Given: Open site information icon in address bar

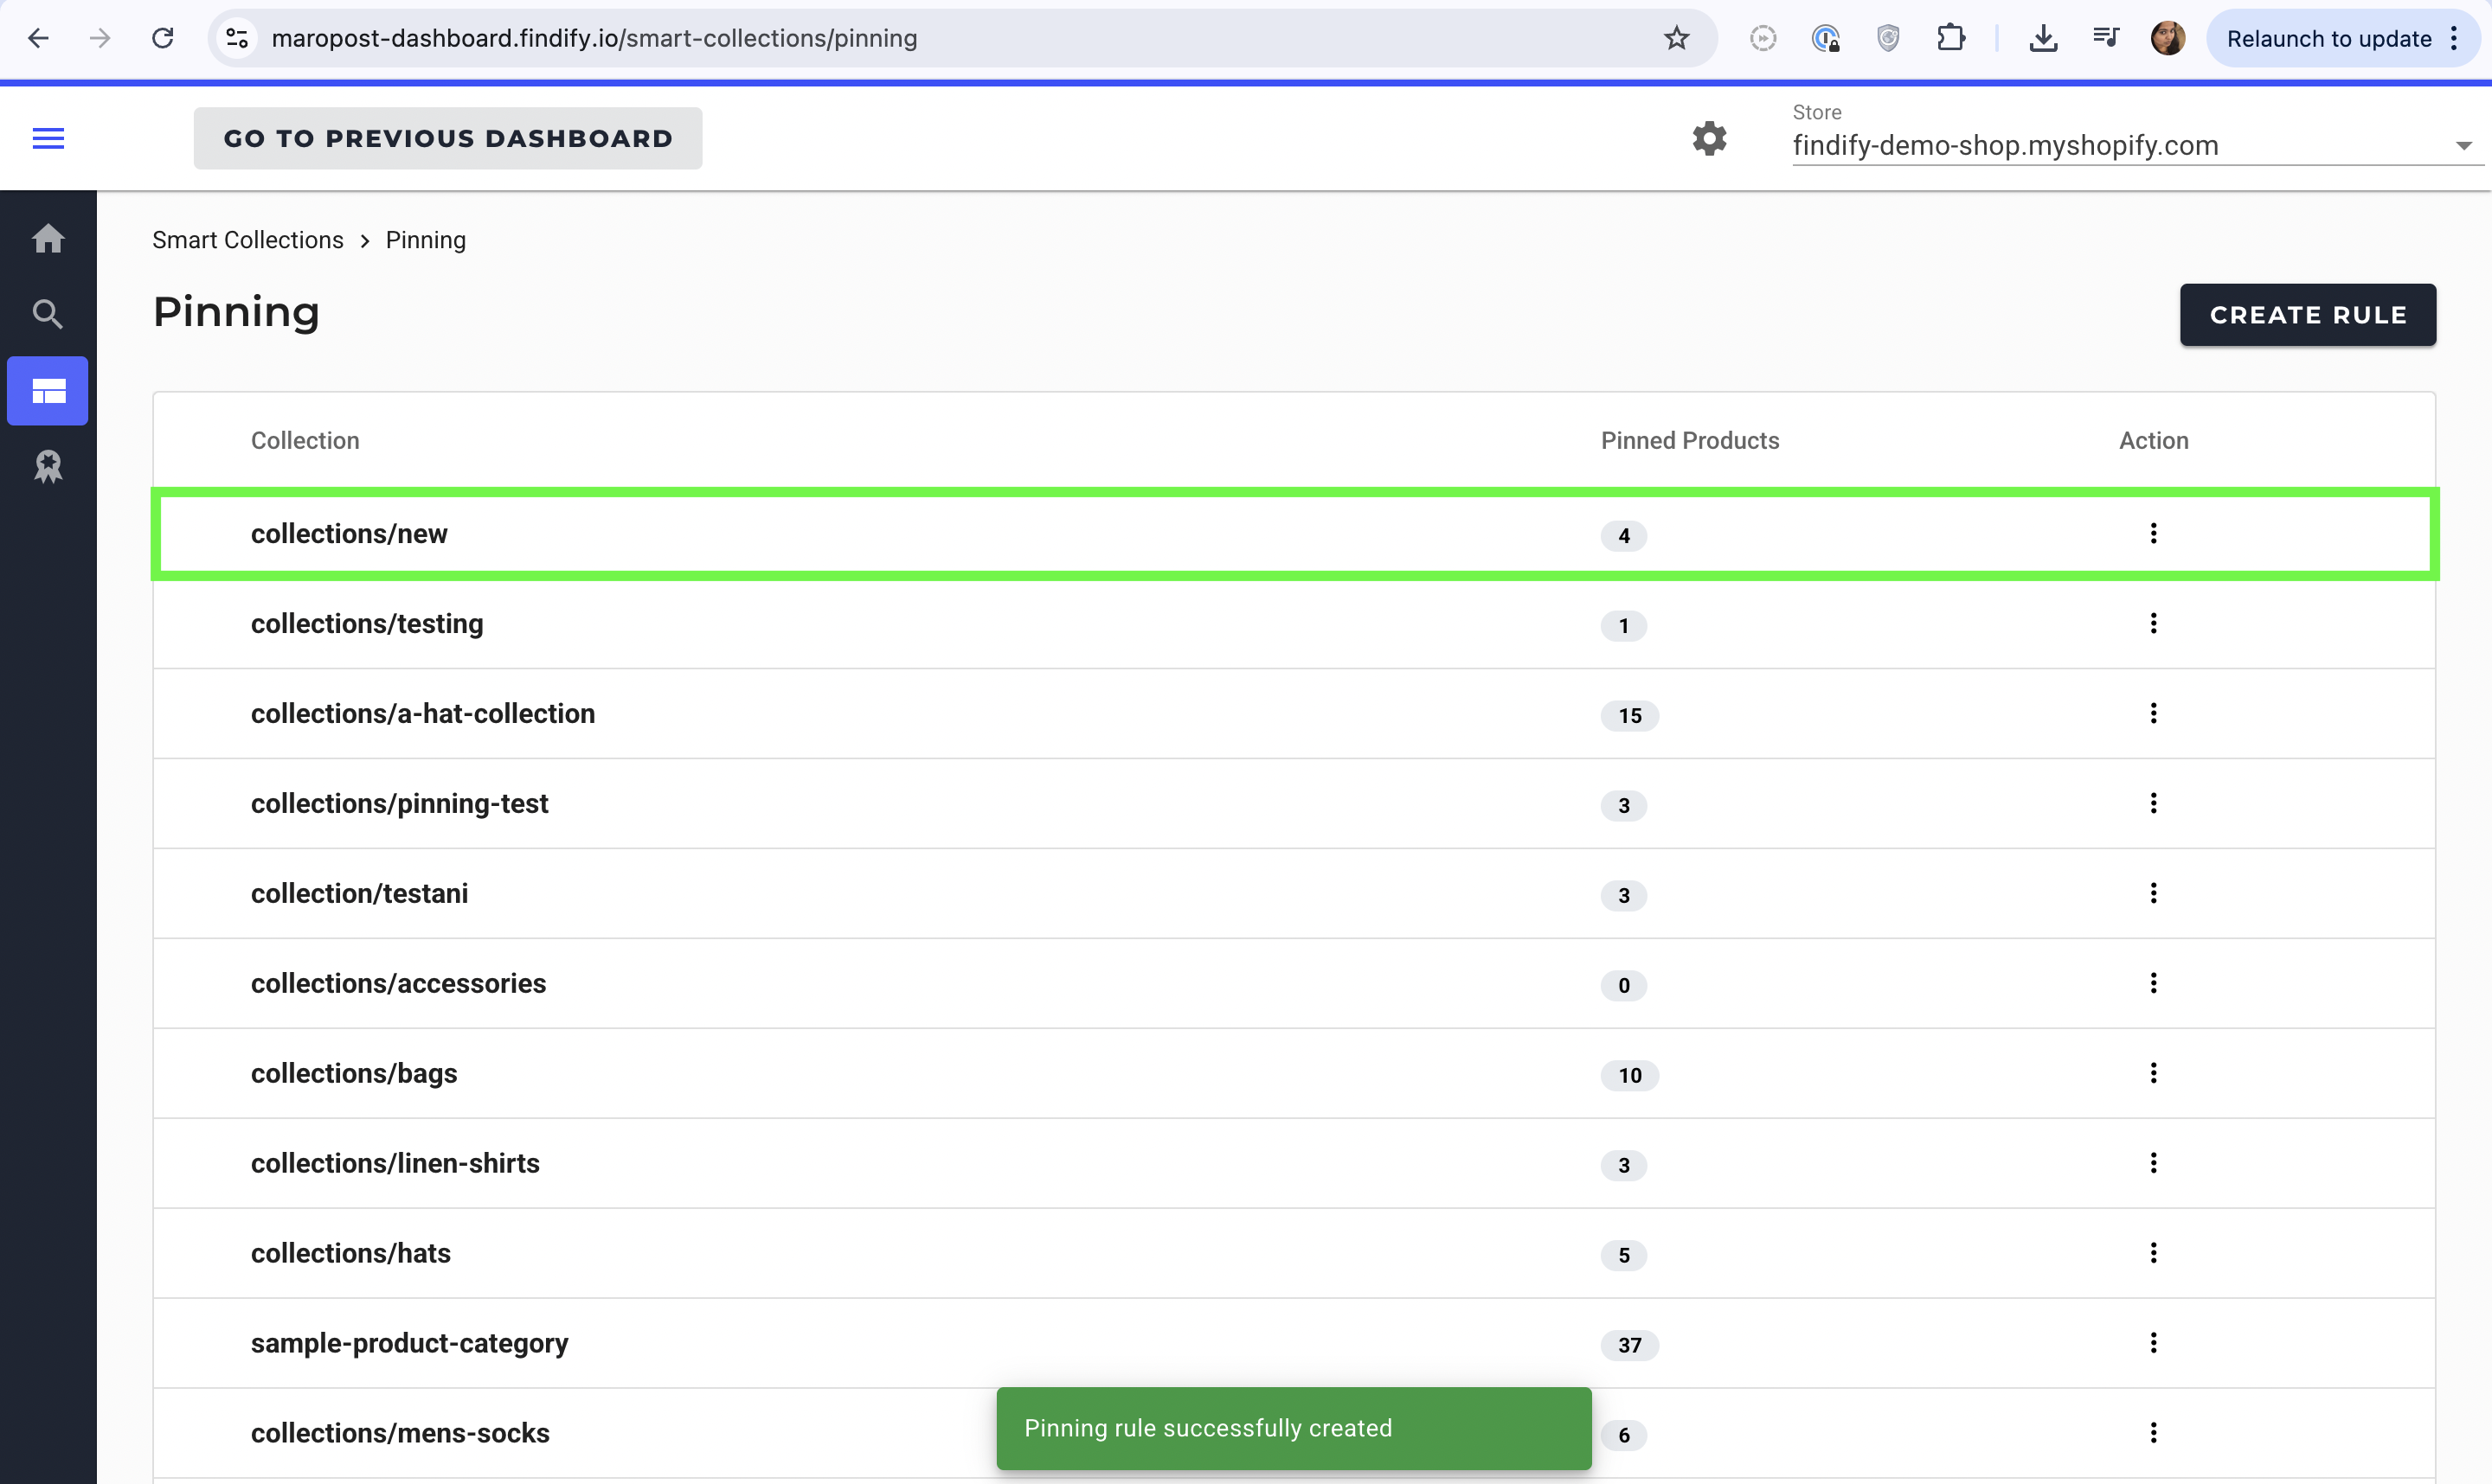Looking at the screenshot, I should [237, 38].
